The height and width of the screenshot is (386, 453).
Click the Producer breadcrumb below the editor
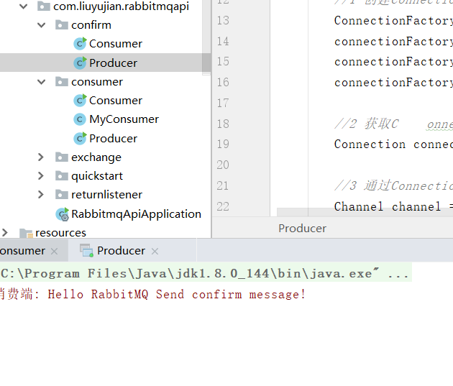point(302,229)
